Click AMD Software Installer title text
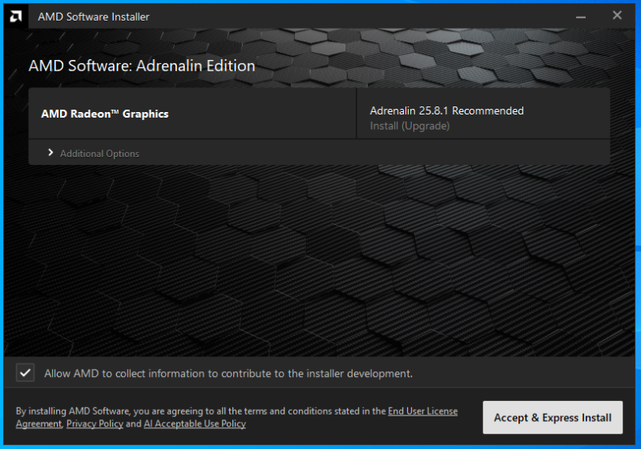This screenshot has width=641, height=449. click(94, 17)
